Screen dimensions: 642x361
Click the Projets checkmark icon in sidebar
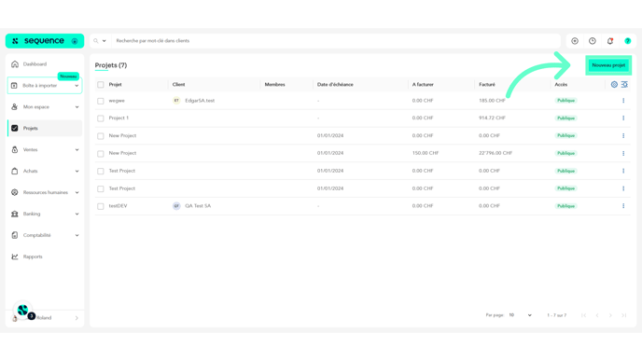point(15,128)
